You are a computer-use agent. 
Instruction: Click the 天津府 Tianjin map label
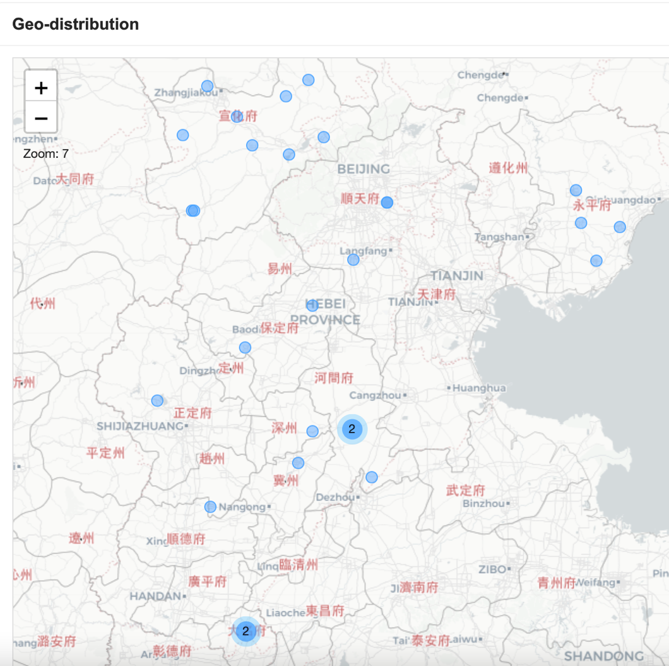click(x=436, y=294)
